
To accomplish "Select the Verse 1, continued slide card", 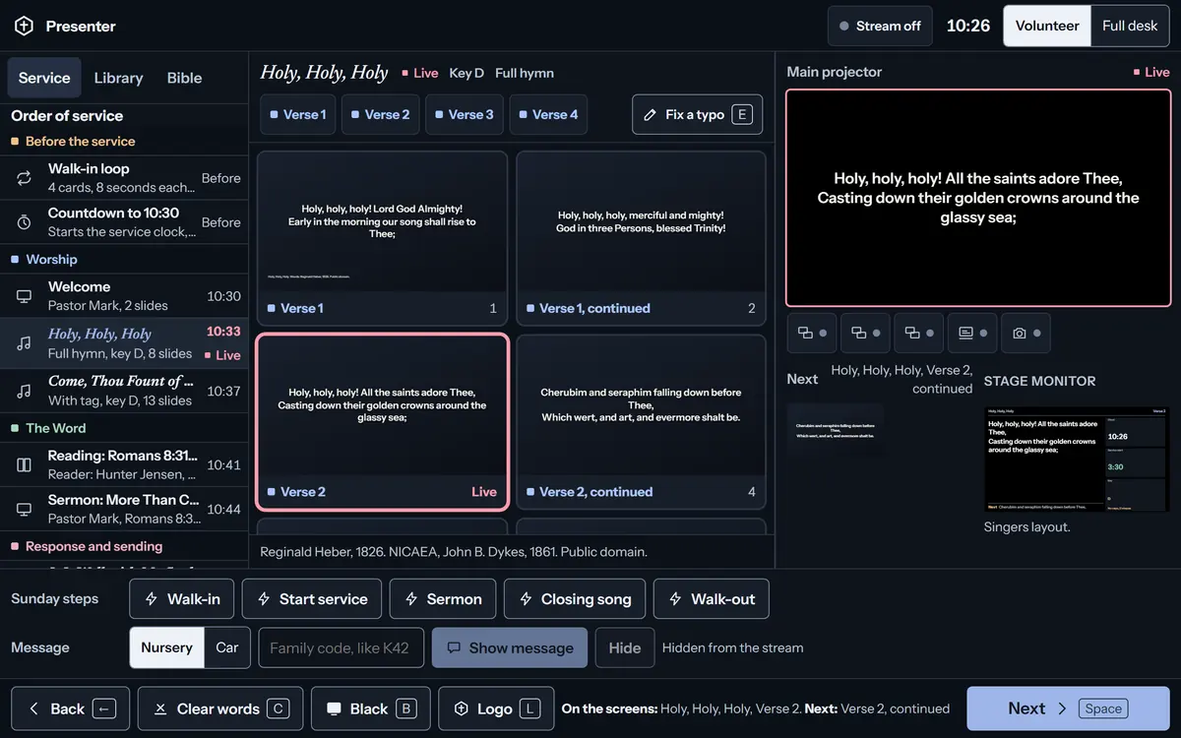I will point(642,238).
